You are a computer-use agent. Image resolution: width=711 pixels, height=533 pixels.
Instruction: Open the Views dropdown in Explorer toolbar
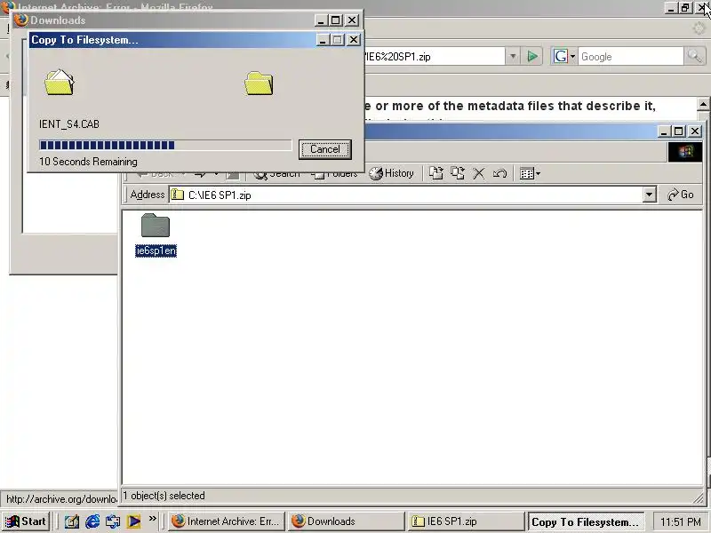(x=530, y=173)
